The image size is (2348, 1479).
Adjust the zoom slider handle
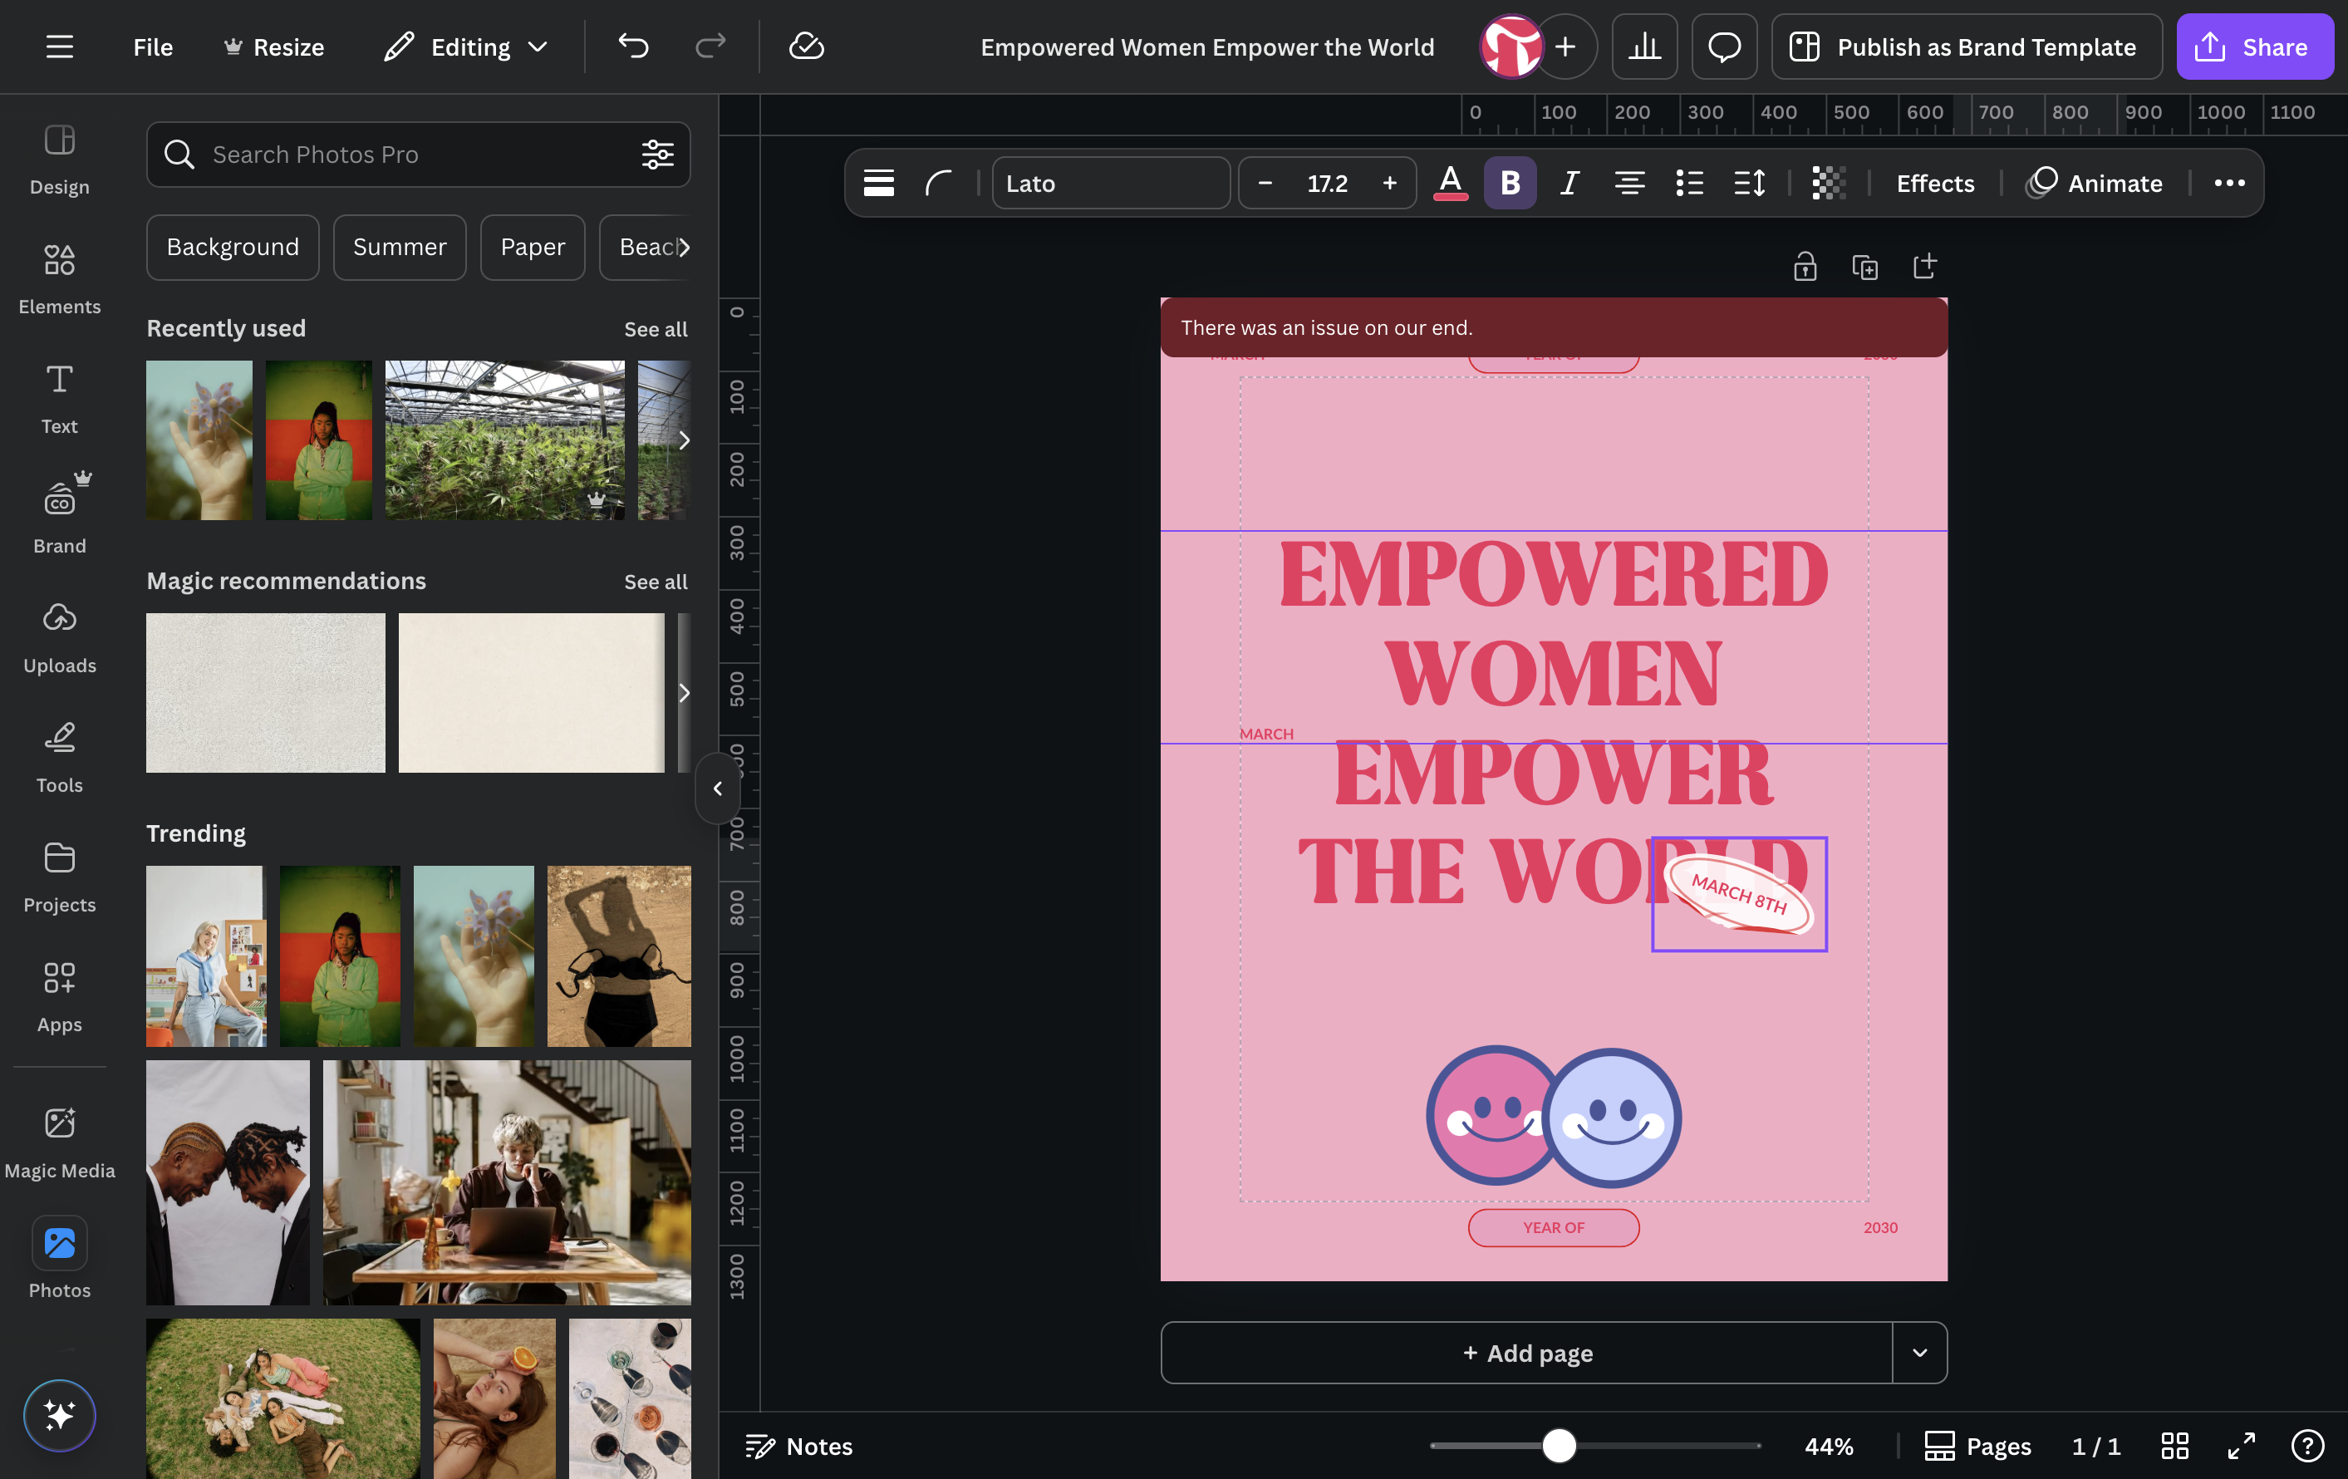coord(1558,1445)
